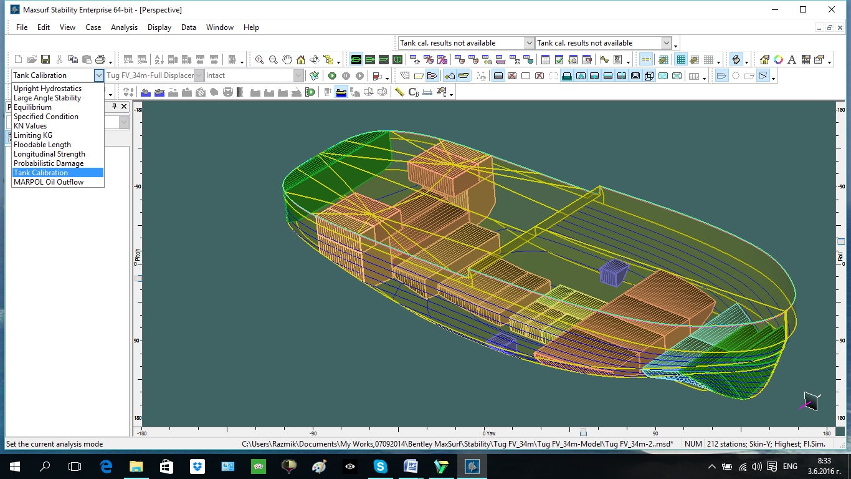
Task: Open the Font 'A' icon
Action: pos(792,60)
